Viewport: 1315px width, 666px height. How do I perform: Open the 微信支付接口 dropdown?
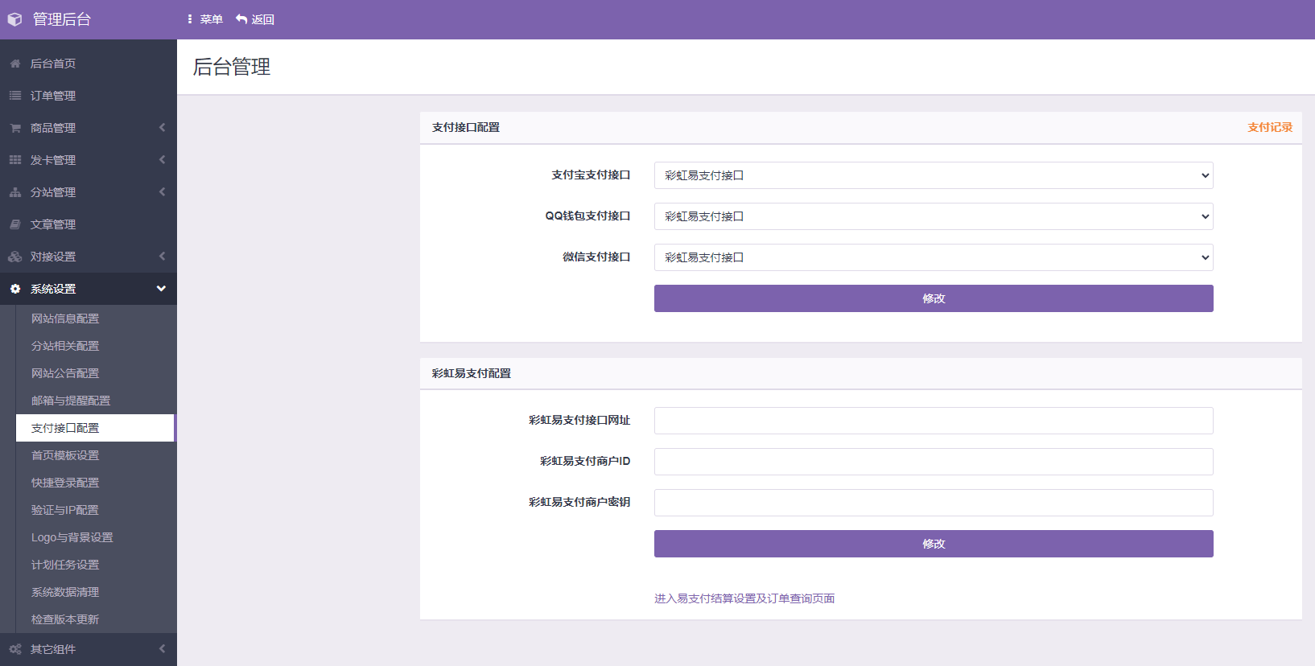point(934,257)
